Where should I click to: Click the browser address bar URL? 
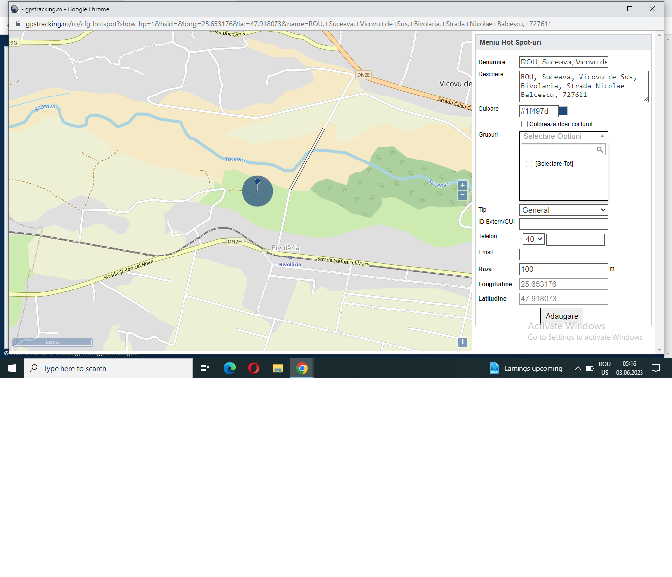click(x=288, y=24)
